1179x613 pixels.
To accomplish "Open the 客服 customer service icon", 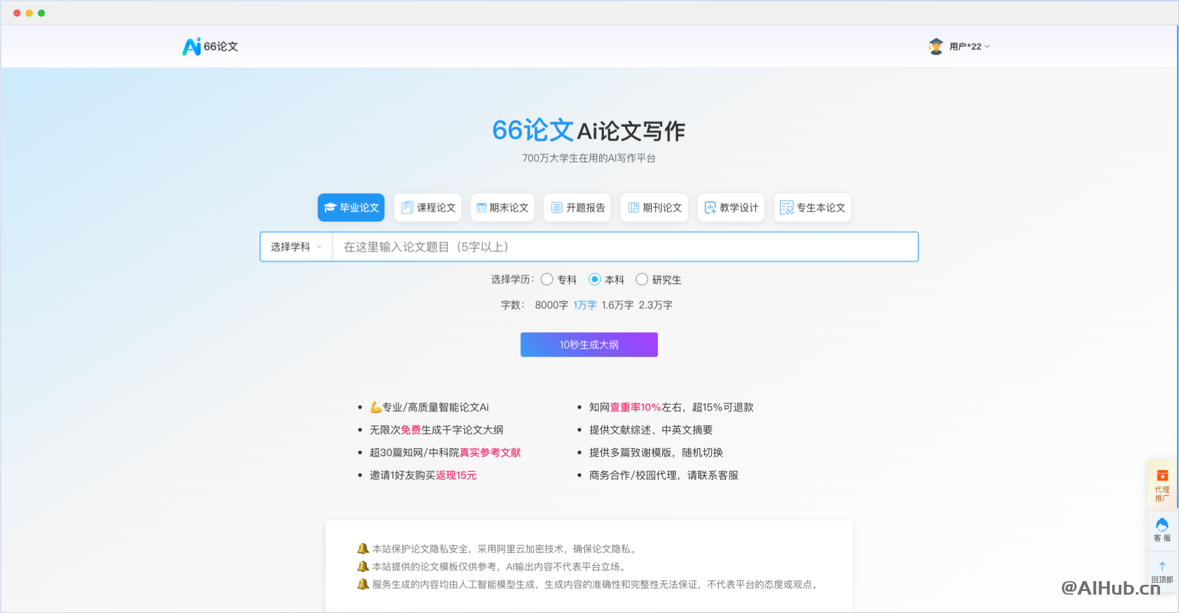I will point(1162,525).
